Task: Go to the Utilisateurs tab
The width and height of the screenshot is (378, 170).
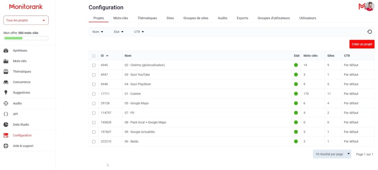Action: click(x=308, y=18)
